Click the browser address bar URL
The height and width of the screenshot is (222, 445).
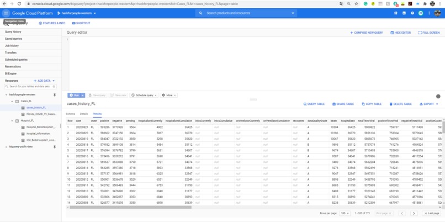click(135, 4)
